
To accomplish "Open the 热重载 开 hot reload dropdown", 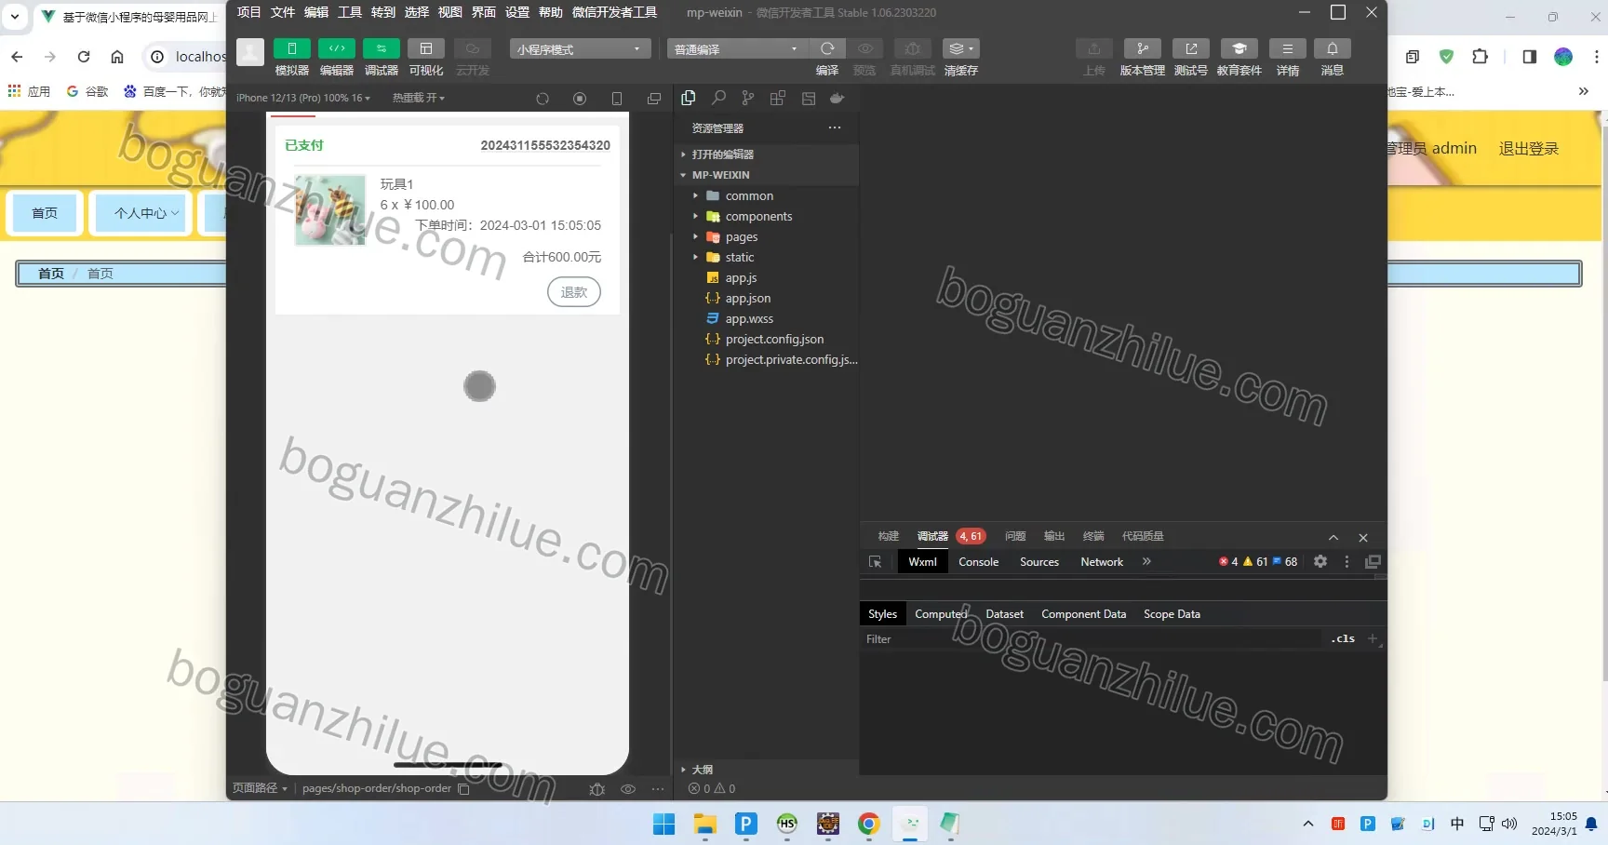I will [419, 98].
